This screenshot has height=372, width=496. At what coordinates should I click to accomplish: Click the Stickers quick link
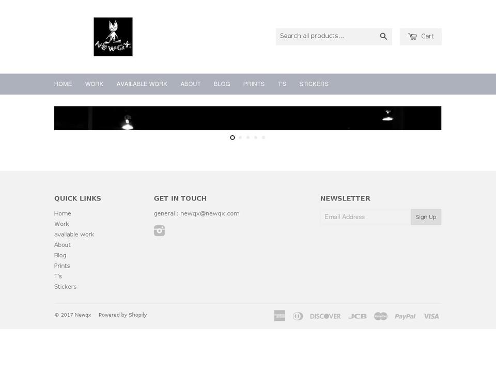65,287
